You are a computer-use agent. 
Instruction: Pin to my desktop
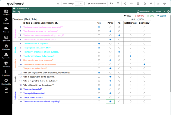[x=97, y=4]
